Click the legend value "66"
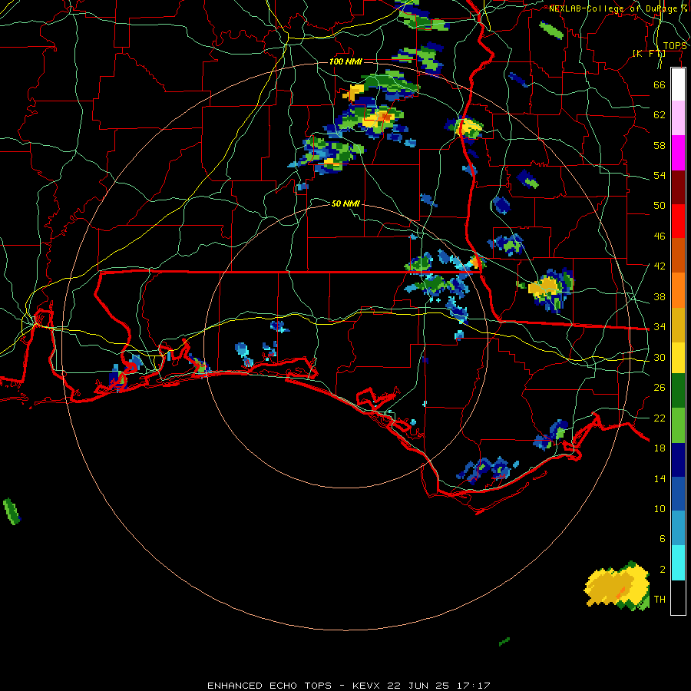Image resolution: width=691 pixels, height=691 pixels. click(660, 84)
